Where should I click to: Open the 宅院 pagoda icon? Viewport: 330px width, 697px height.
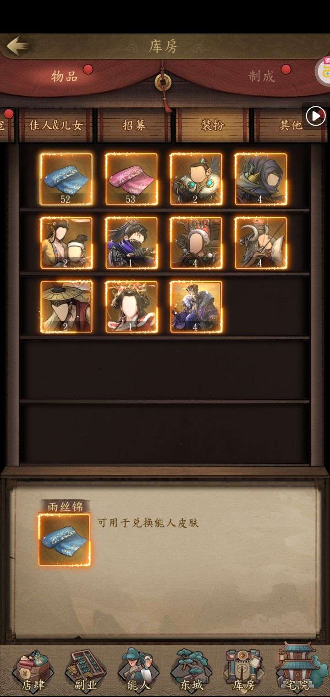(x=297, y=669)
